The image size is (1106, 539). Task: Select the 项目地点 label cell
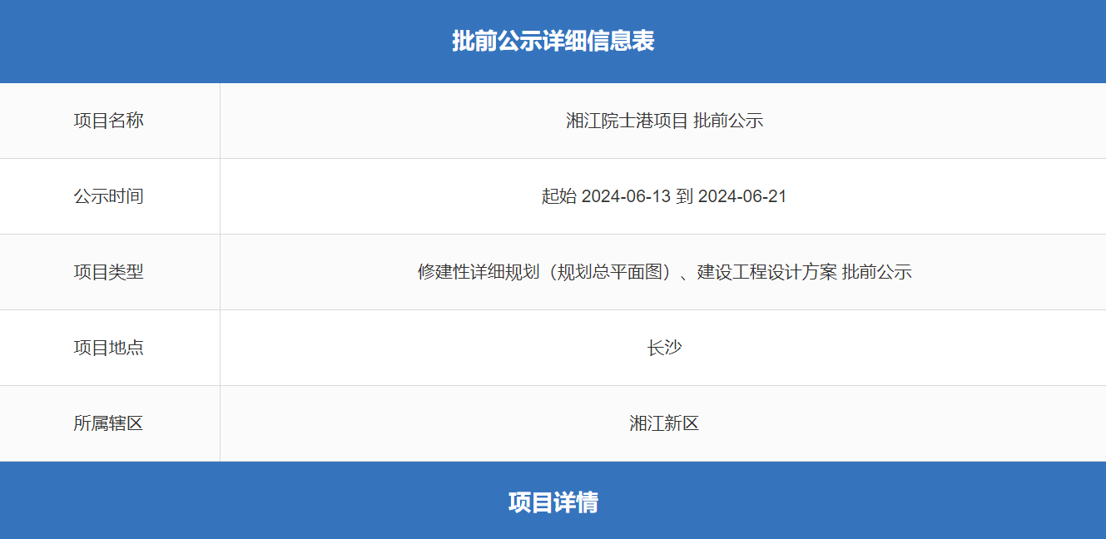(x=109, y=348)
